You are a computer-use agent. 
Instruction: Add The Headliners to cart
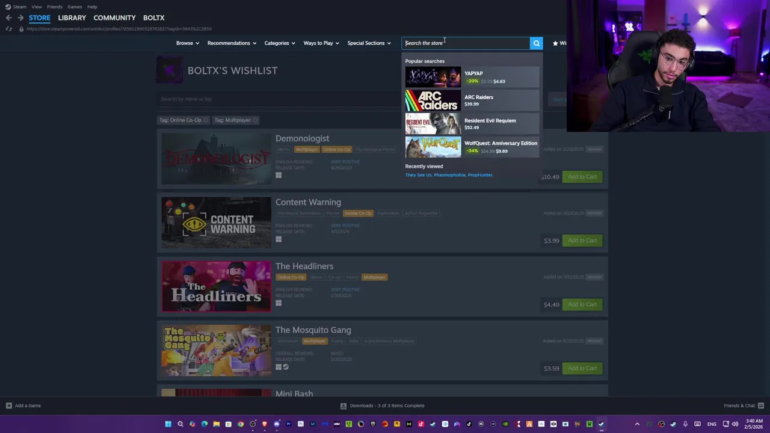582,304
